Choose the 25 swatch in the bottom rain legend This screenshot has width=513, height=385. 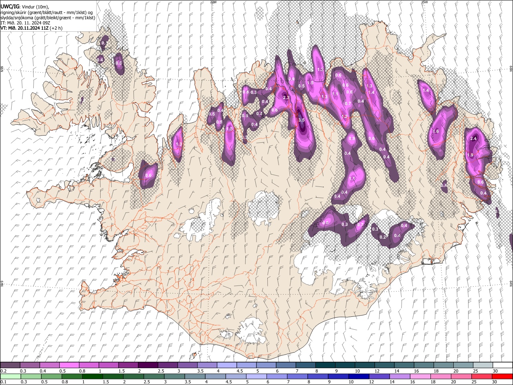(x=481, y=376)
